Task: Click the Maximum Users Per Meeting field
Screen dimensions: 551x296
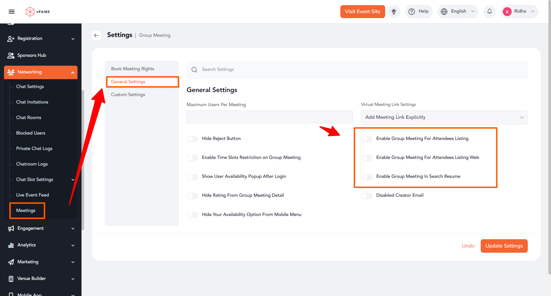Action: pos(269,117)
